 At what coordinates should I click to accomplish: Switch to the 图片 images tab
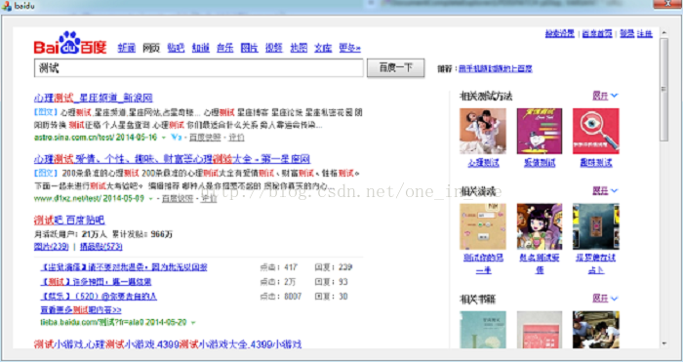point(250,48)
